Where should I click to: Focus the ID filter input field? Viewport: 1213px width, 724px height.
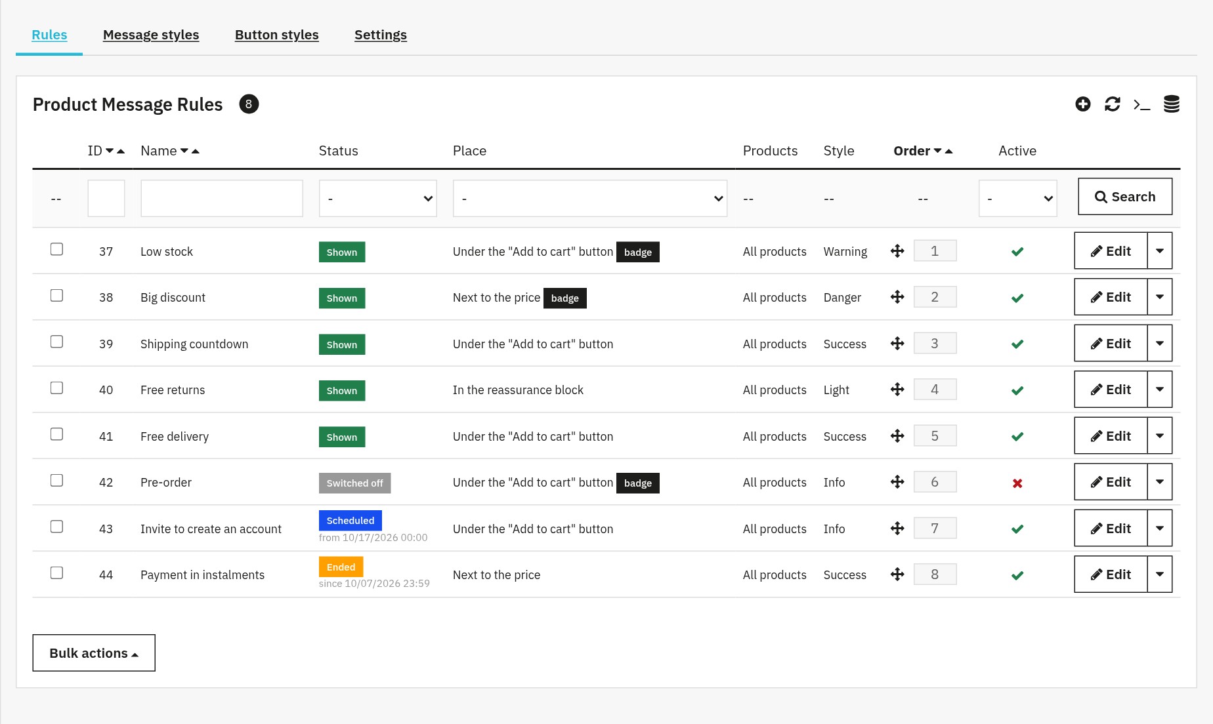click(106, 198)
